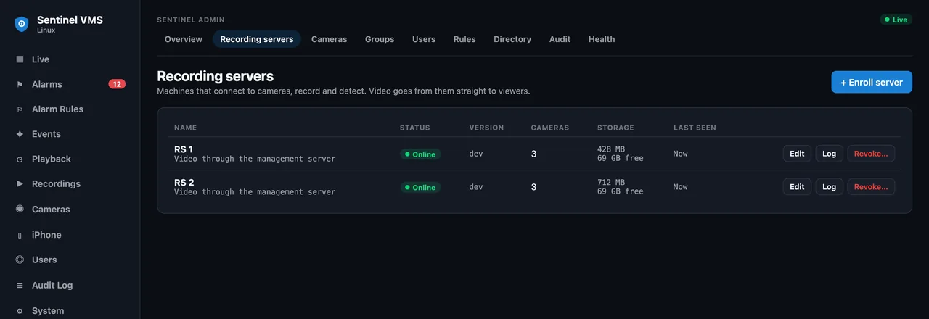Click the RS 1 server name
The height and width of the screenshot is (319, 929).
184,149
